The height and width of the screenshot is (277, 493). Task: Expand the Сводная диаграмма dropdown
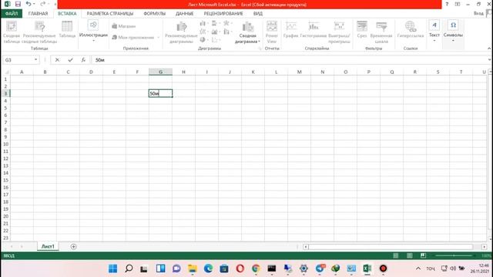pos(247,32)
